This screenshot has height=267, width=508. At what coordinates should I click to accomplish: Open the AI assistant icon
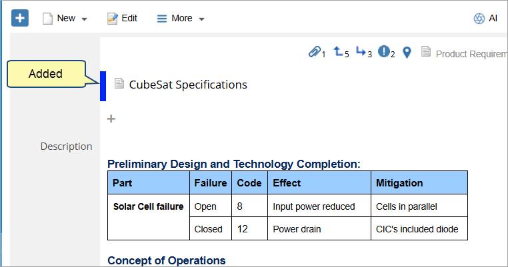[x=479, y=19]
